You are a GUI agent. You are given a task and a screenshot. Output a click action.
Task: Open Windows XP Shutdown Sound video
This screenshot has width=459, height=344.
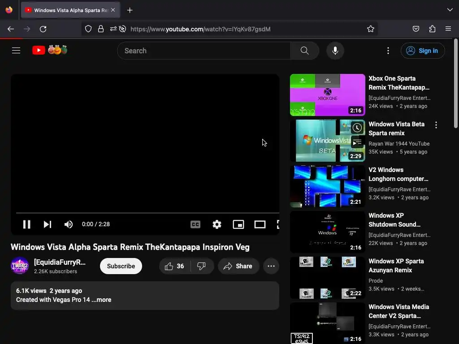point(394,220)
